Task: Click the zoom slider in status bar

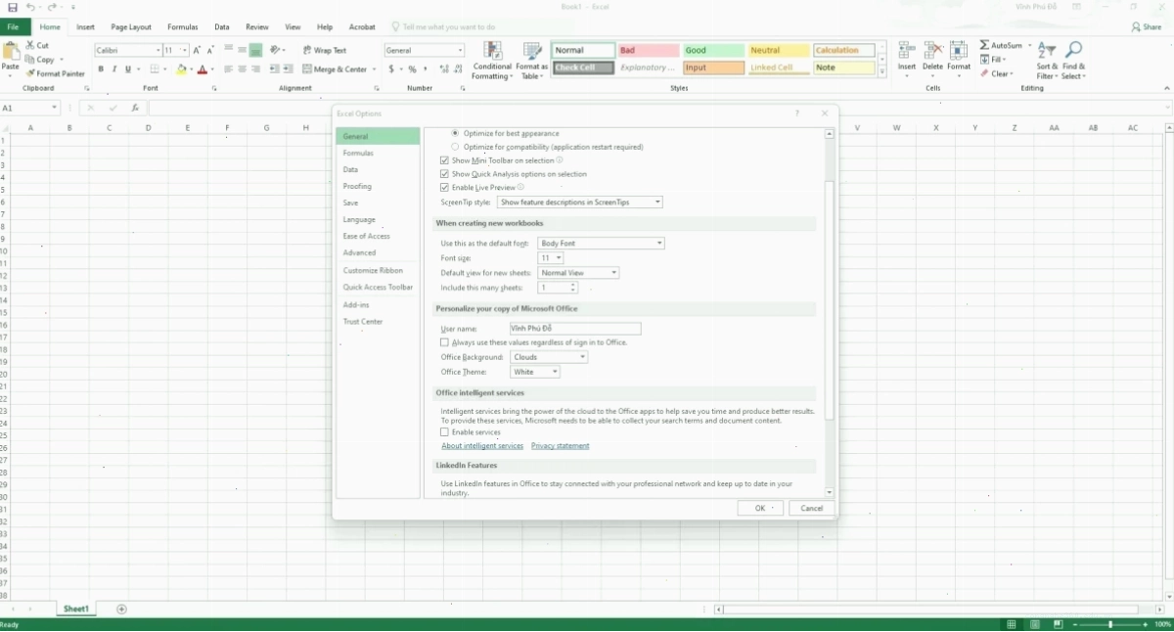Action: (x=1109, y=624)
